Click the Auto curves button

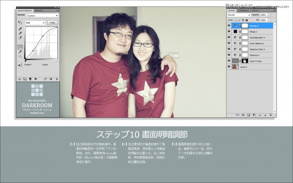(x=52, y=23)
